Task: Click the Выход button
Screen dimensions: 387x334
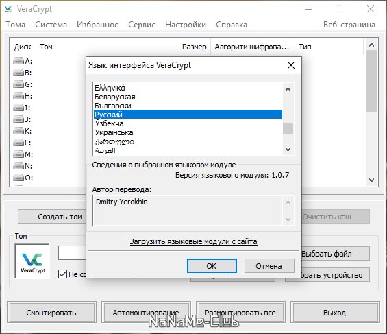Action: click(x=335, y=313)
